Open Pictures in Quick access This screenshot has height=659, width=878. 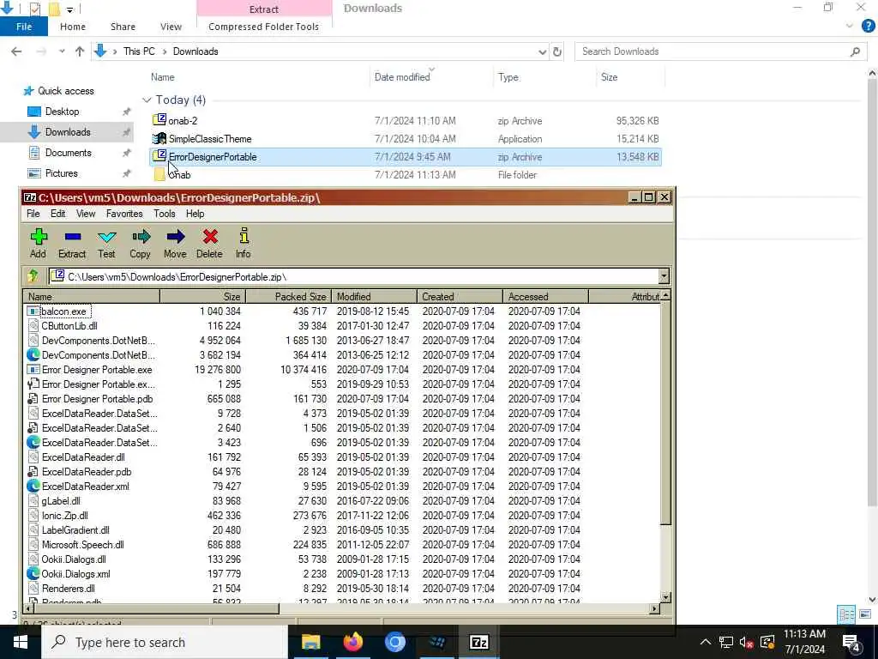tap(62, 173)
